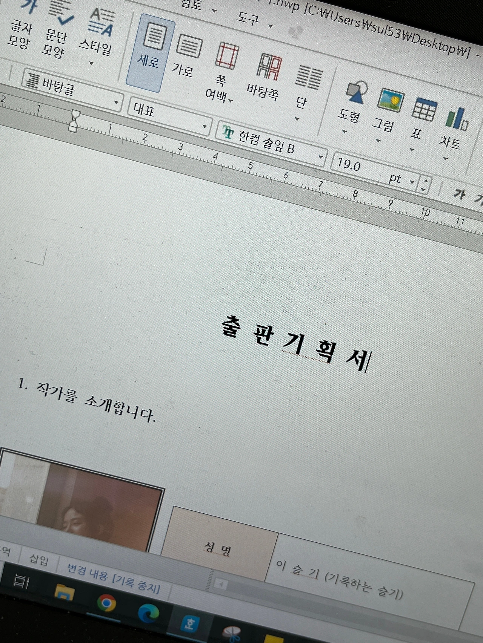Expand the 차트 chart dropdown arrow

click(x=445, y=159)
